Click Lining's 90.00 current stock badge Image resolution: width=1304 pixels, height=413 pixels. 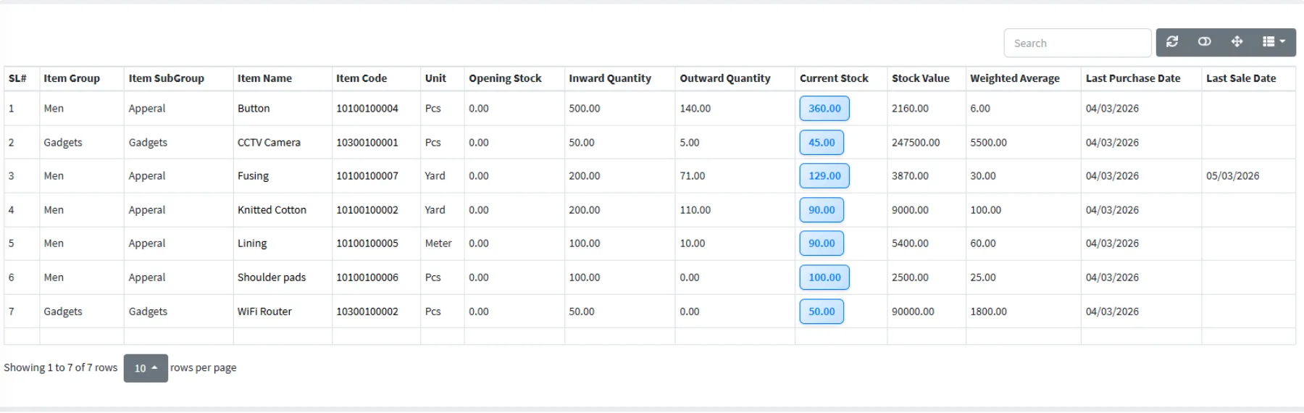click(821, 243)
